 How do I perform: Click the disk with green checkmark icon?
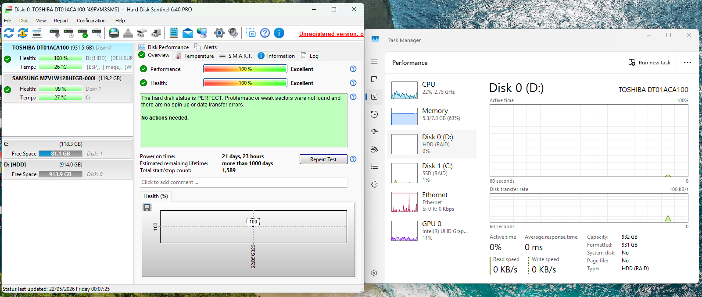tap(82, 33)
